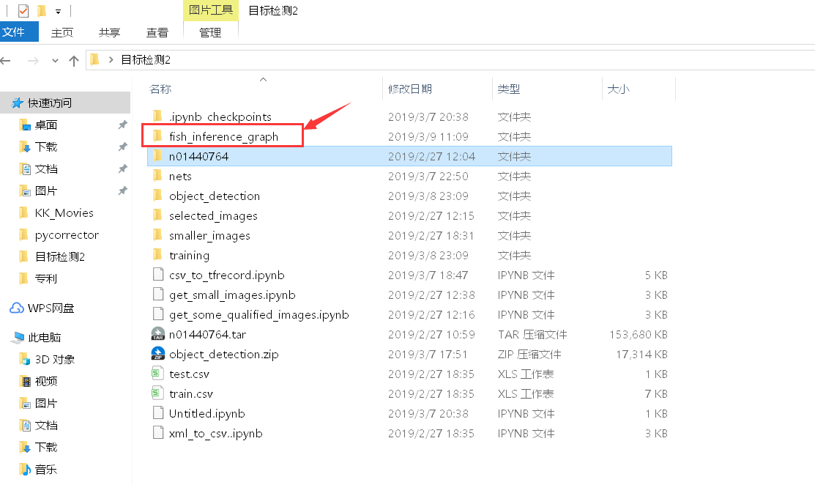Click the csv_to_tfrecord.ipynb file icon

pyautogui.click(x=158, y=275)
